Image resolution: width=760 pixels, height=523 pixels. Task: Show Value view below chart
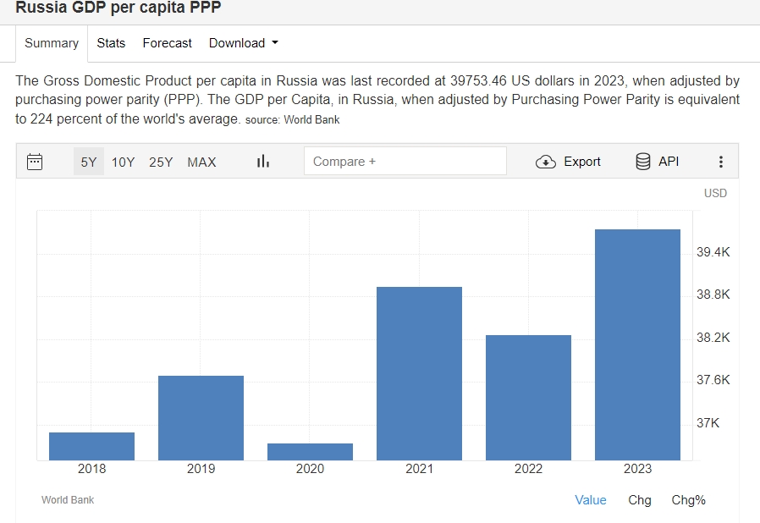coord(591,500)
